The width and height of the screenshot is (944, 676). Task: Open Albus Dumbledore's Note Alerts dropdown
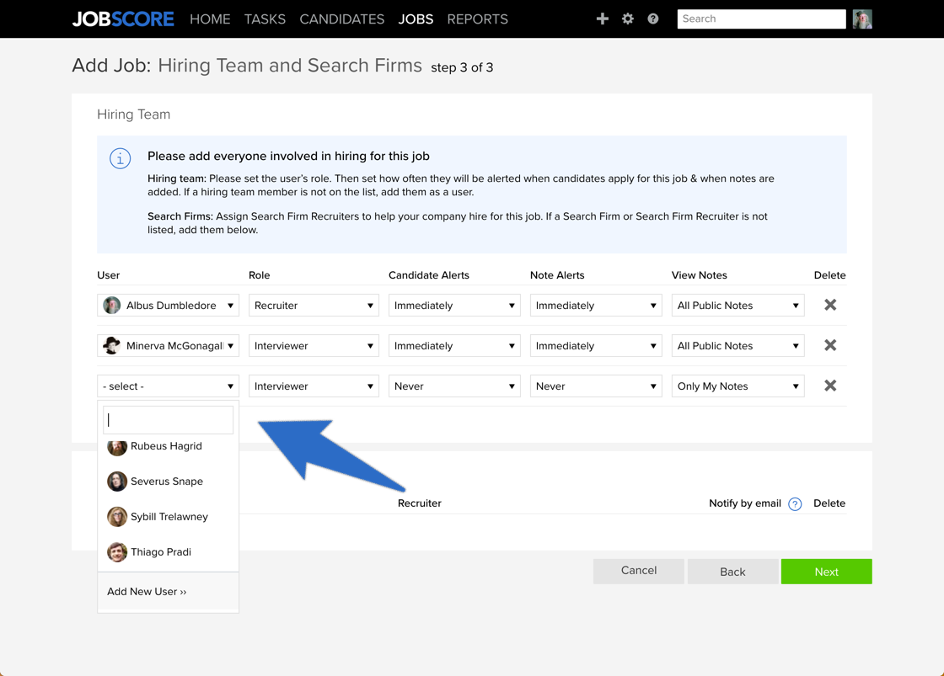click(x=596, y=305)
